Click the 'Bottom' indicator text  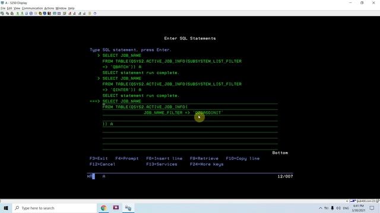(280, 153)
